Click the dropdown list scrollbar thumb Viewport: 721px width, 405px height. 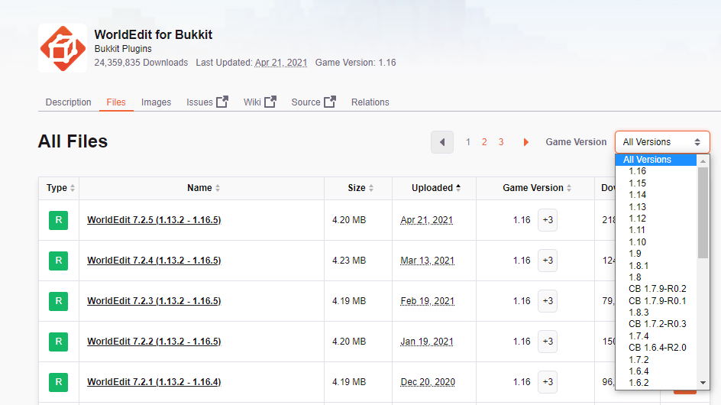[703, 212]
